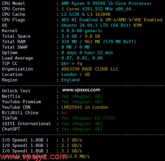
Task: Select the ChatGPT result 'Yes (Region: GB)'
Action: tap(82, 129)
